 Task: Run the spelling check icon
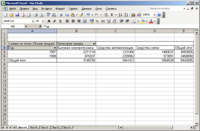coord(48,15)
